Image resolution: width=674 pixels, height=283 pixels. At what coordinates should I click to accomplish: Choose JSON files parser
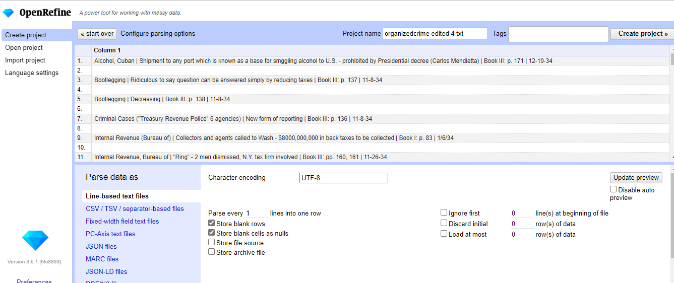(x=101, y=246)
